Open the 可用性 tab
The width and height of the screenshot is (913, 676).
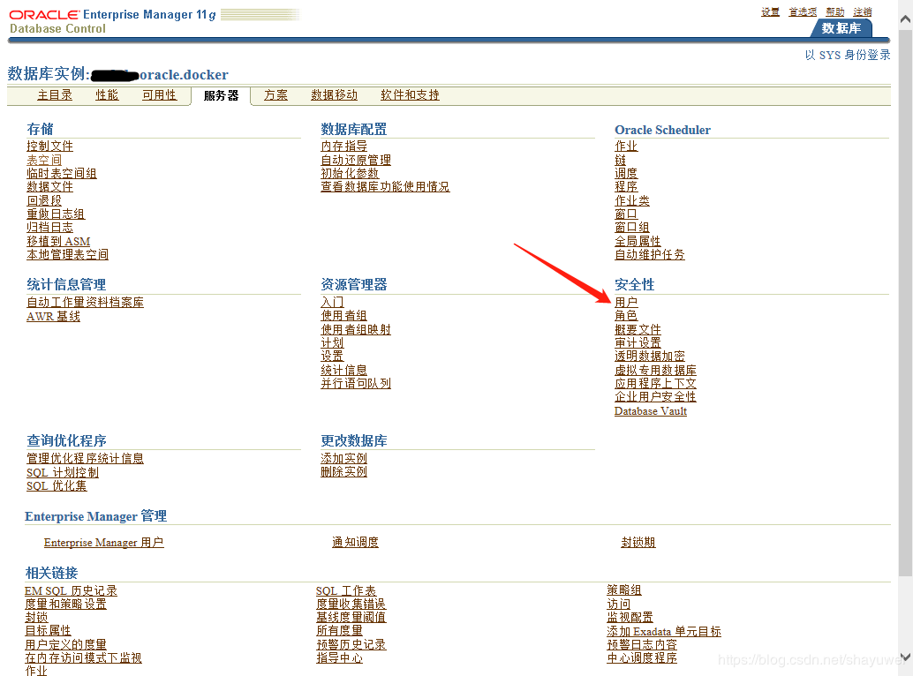click(x=160, y=94)
